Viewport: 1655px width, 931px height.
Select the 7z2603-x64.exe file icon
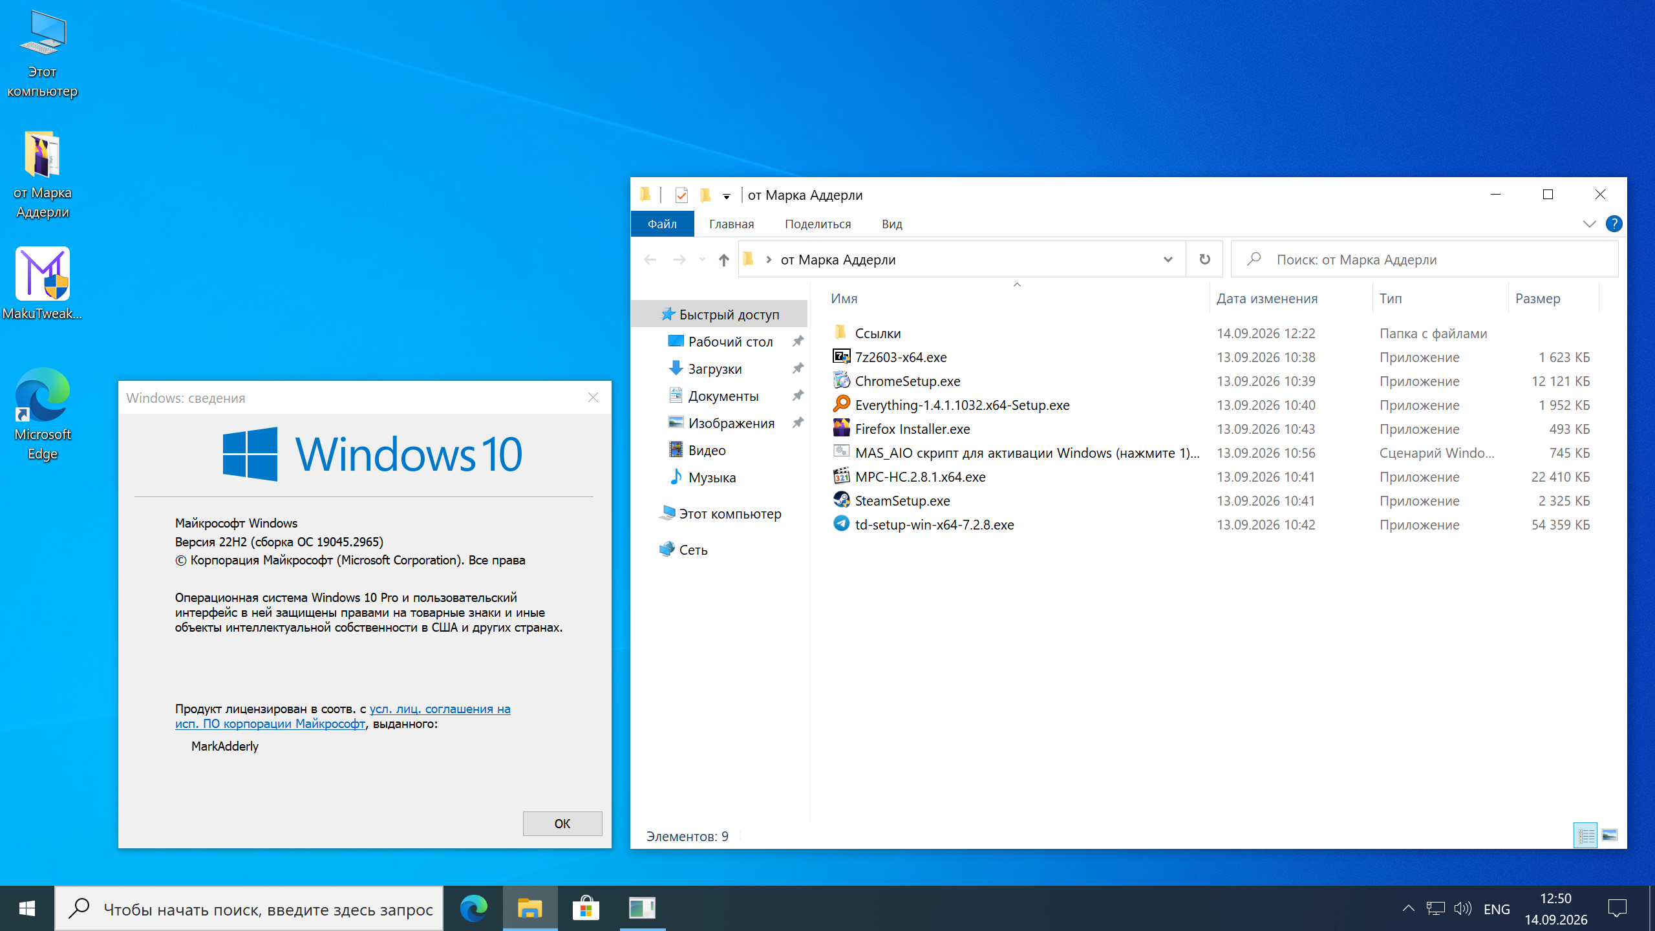[841, 356]
